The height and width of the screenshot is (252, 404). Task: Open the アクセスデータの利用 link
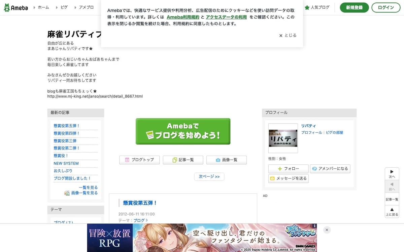coord(226,17)
